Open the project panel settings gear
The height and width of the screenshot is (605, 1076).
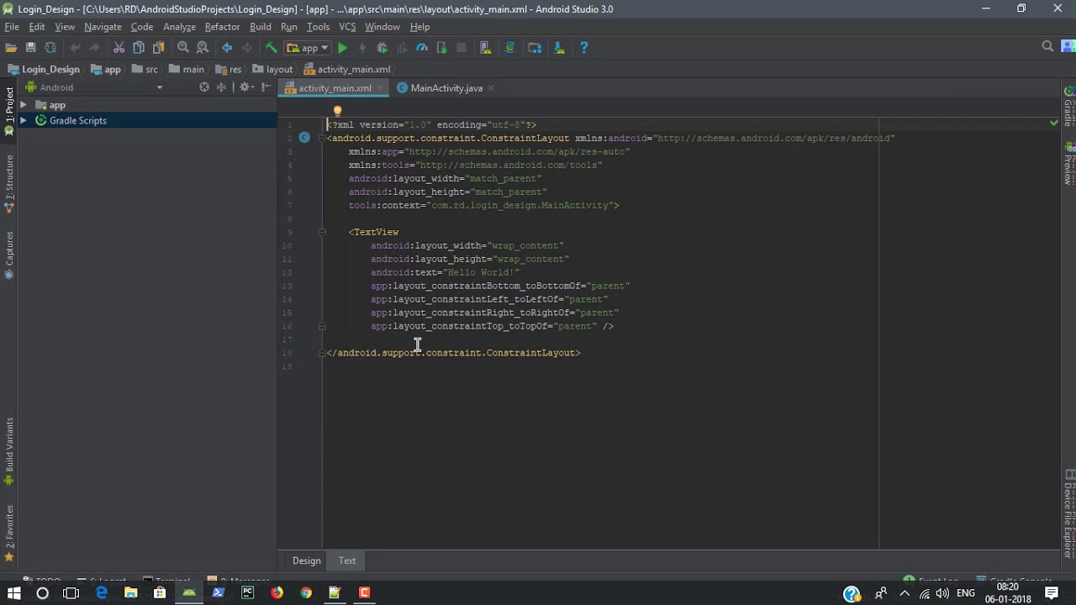[243, 87]
